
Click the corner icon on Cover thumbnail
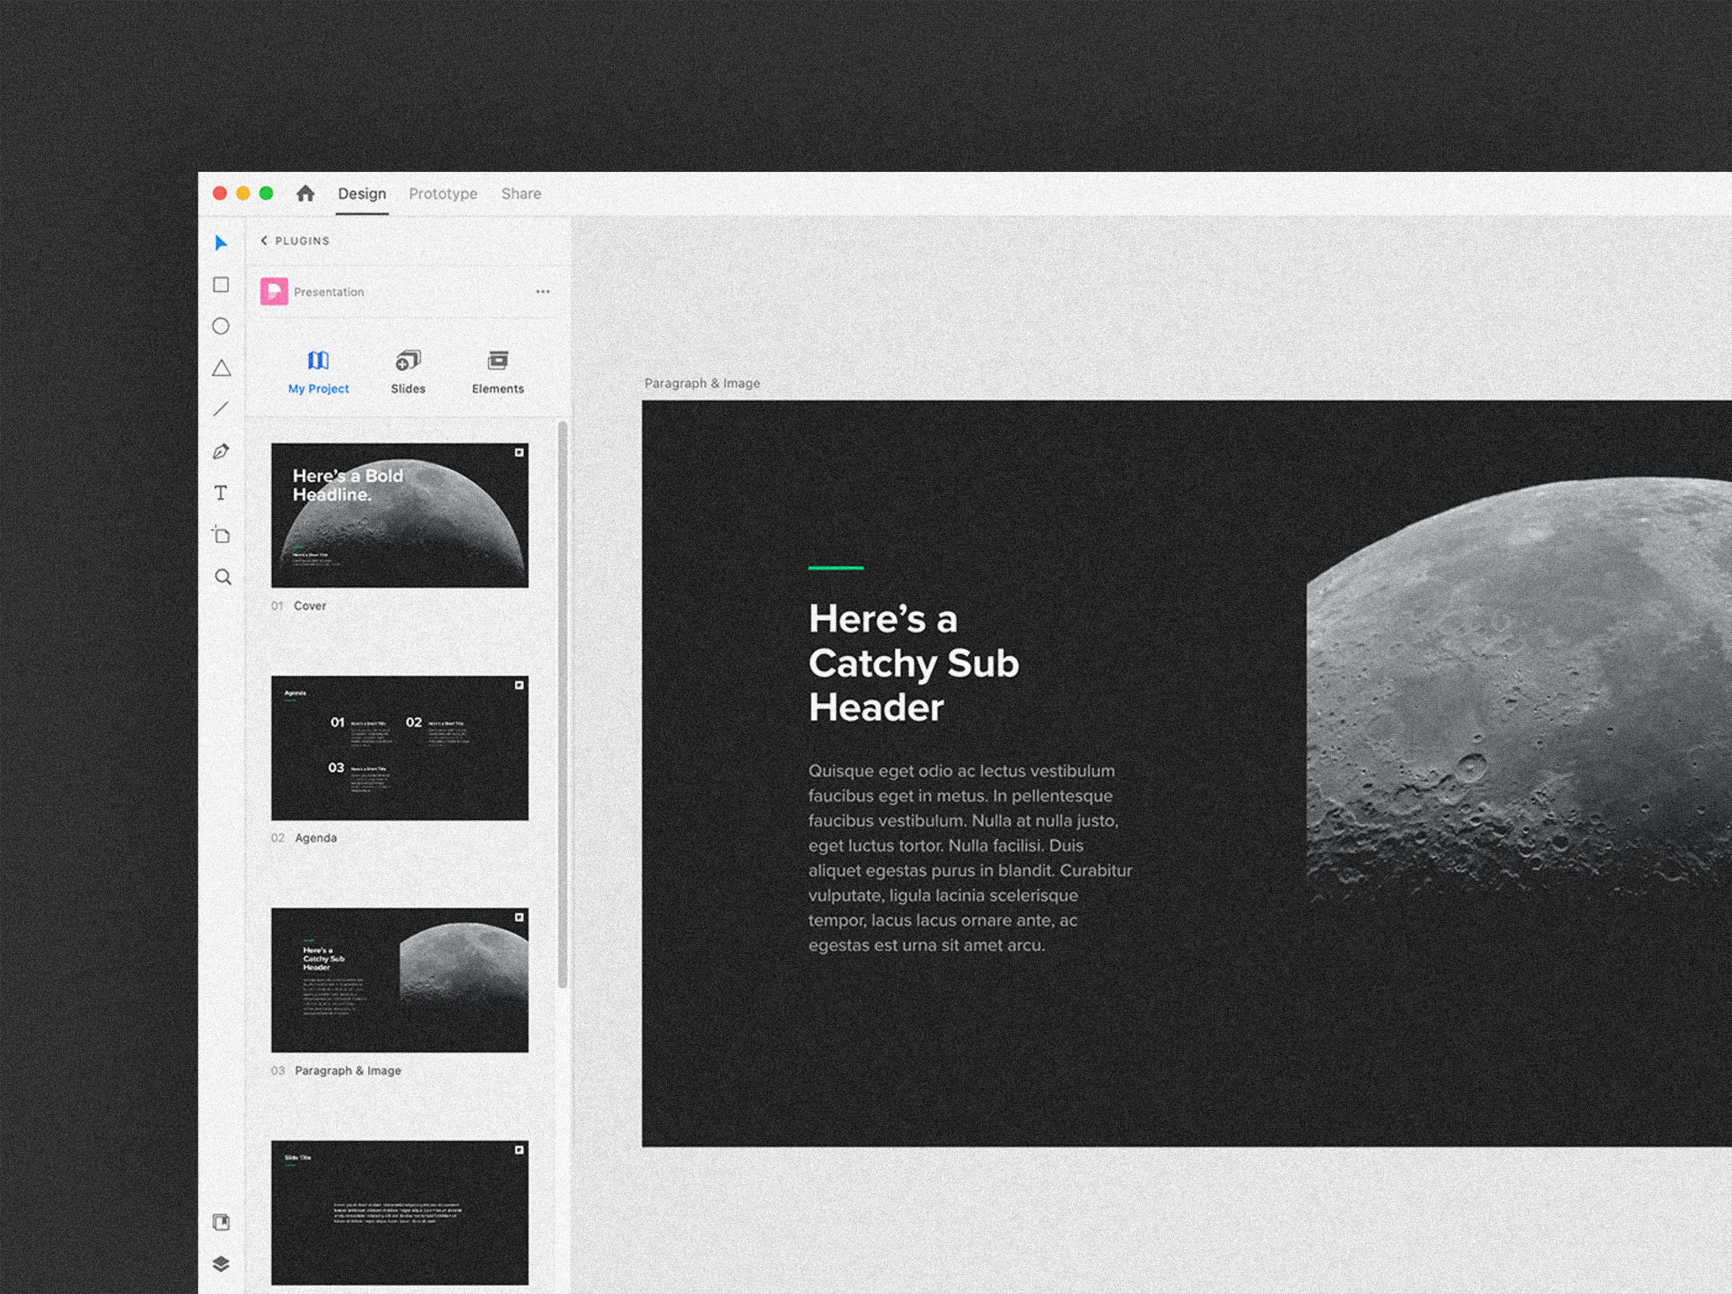tap(519, 453)
